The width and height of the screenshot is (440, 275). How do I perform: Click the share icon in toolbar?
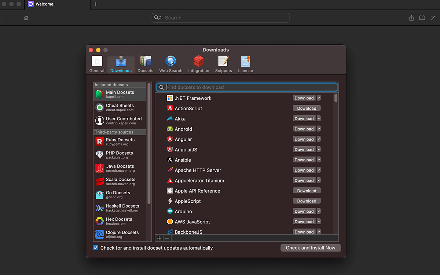[x=411, y=18]
